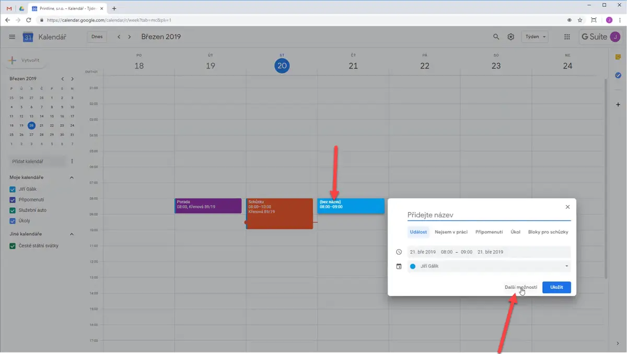Select the Nejsem v práci tab
Screen dimensions: 627x354
pos(451,232)
